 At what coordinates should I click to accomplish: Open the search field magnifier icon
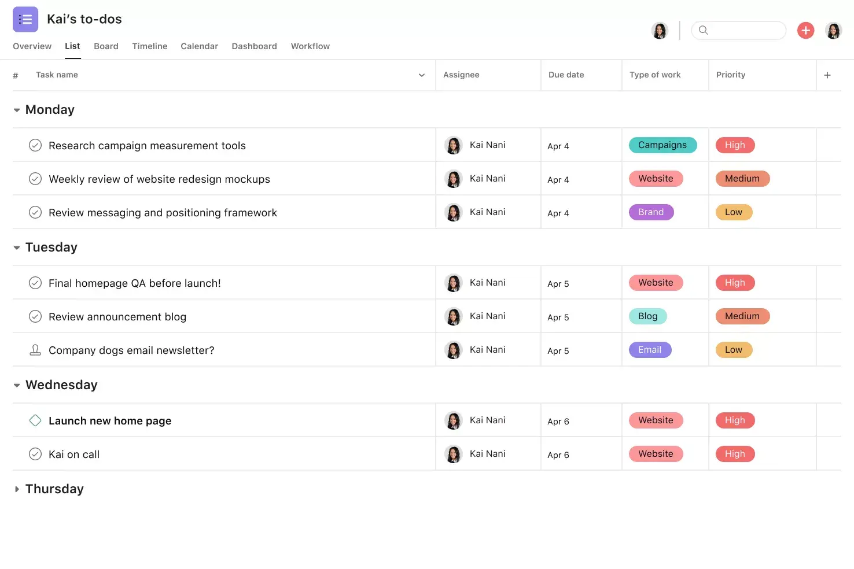pos(703,30)
